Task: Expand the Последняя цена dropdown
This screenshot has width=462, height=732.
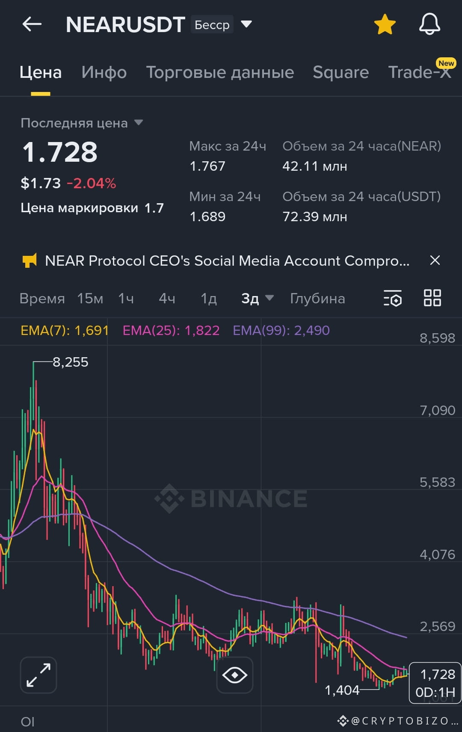Action: coord(138,123)
